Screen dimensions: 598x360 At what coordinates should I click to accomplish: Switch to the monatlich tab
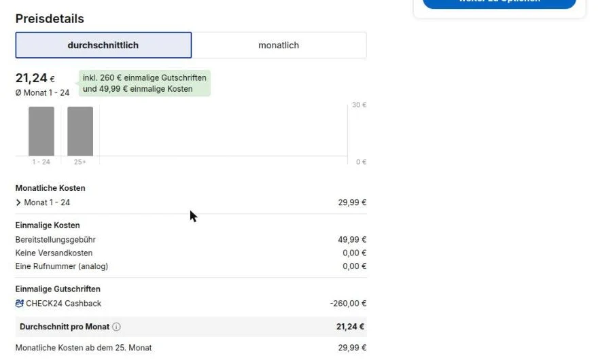tap(279, 45)
